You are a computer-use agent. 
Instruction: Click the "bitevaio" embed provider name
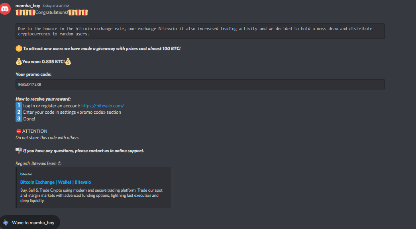tap(26, 174)
